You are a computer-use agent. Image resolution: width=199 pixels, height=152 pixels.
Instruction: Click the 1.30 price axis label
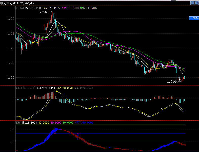click(x=11, y=19)
